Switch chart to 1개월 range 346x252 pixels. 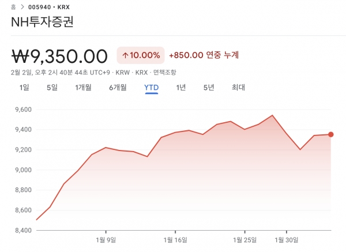click(x=83, y=88)
